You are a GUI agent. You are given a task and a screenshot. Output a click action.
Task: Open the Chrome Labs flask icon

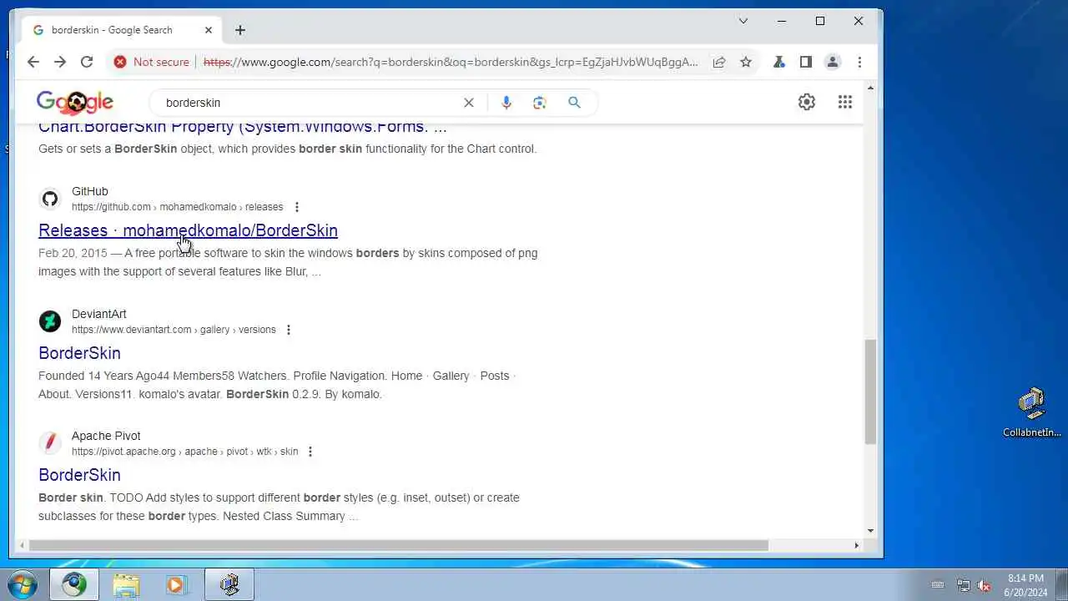pos(778,62)
